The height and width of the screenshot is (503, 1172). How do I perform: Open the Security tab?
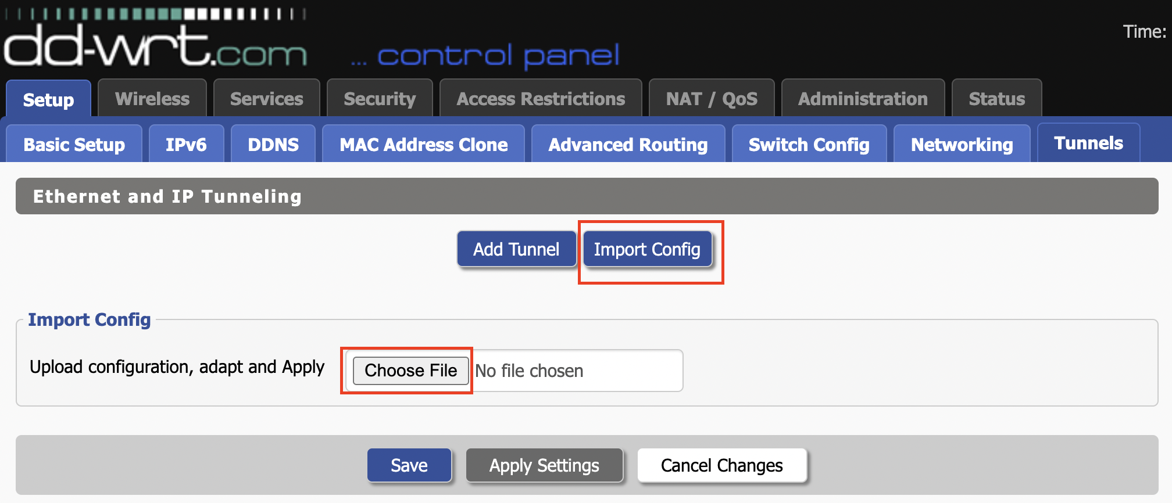[x=380, y=99]
